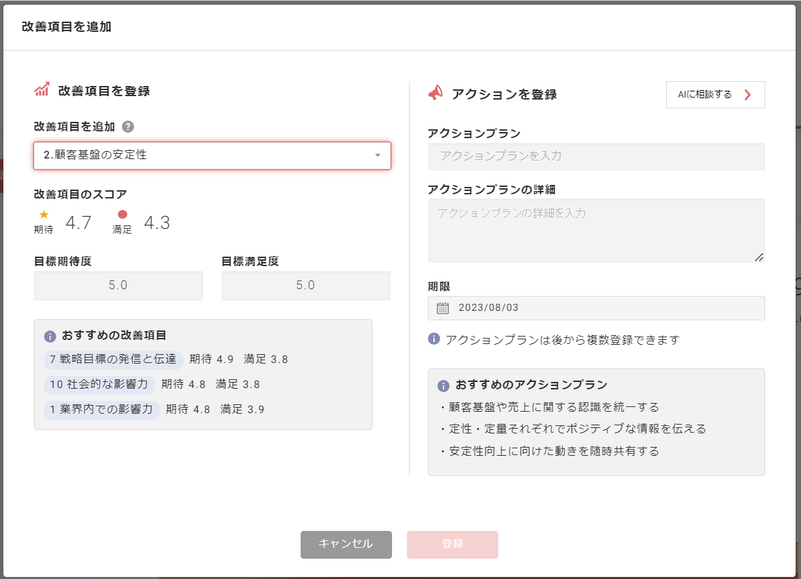The height and width of the screenshot is (579, 801).
Task: Click the chart icon next to 改善項目を登録
Action: tap(42, 90)
